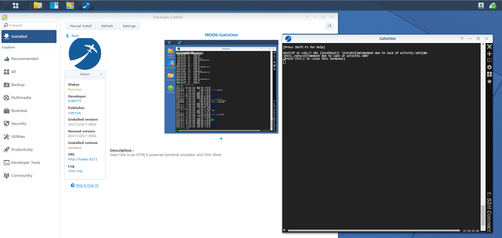The height and width of the screenshot is (238, 502).
Task: Switch to Package Center in the taskbar
Action: point(70,5)
